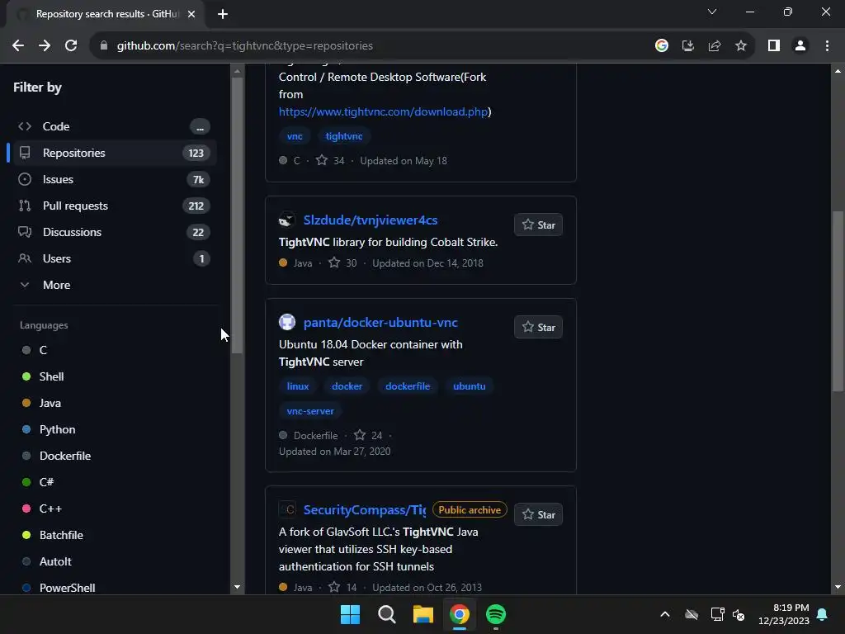Open the tab search dropdown arrow

[x=712, y=12]
